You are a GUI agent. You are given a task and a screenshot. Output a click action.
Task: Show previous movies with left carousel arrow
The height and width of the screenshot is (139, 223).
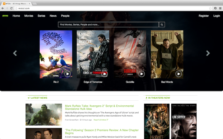[x=15, y=53]
